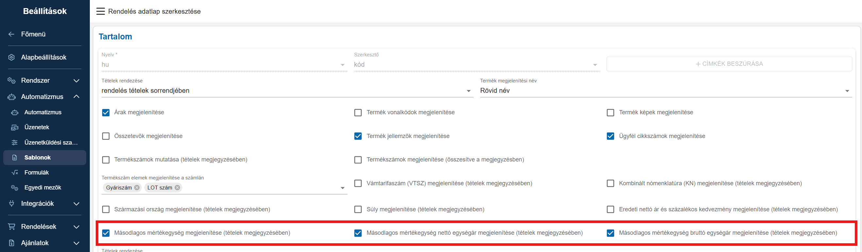This screenshot has width=862, height=252.
Task: Check Súly megjelenítése checkbox
Action: pos(358,209)
